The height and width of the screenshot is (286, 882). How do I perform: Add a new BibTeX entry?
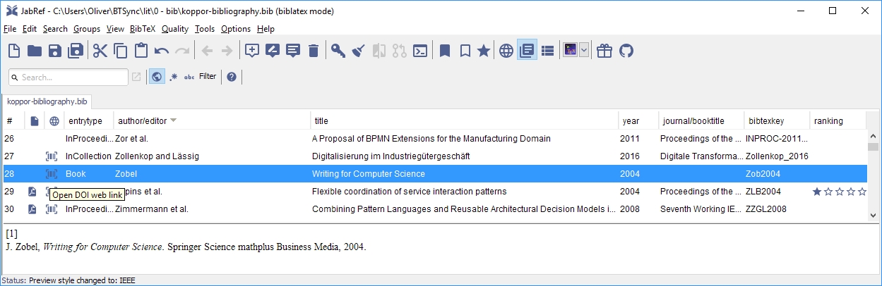251,51
